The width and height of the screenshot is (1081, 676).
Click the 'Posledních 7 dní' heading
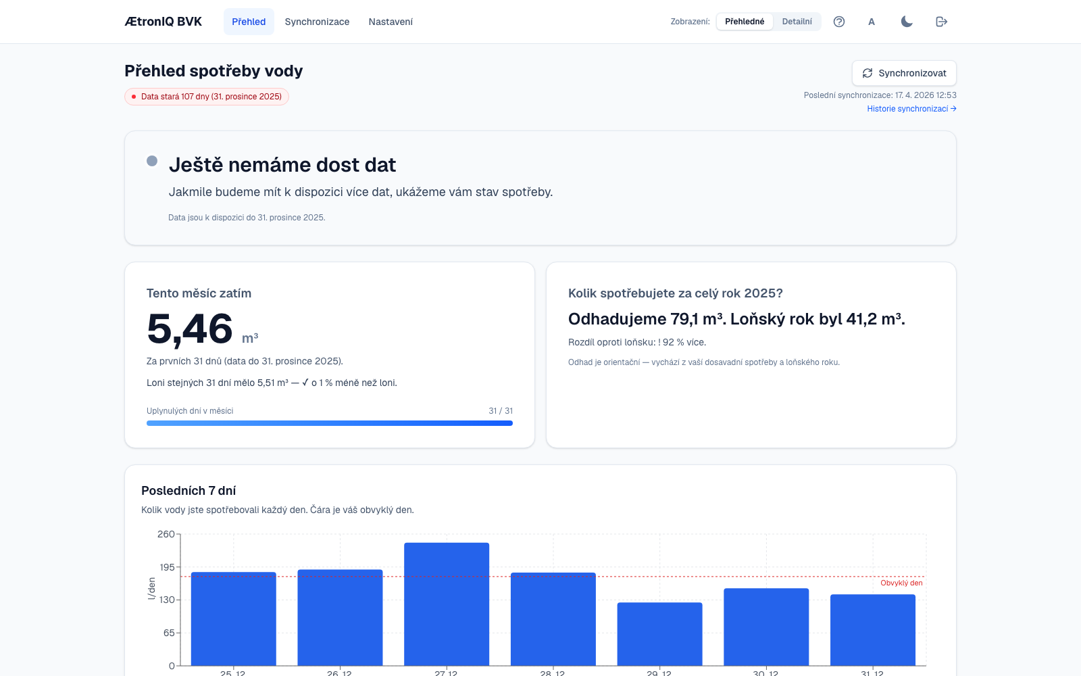[188, 491]
